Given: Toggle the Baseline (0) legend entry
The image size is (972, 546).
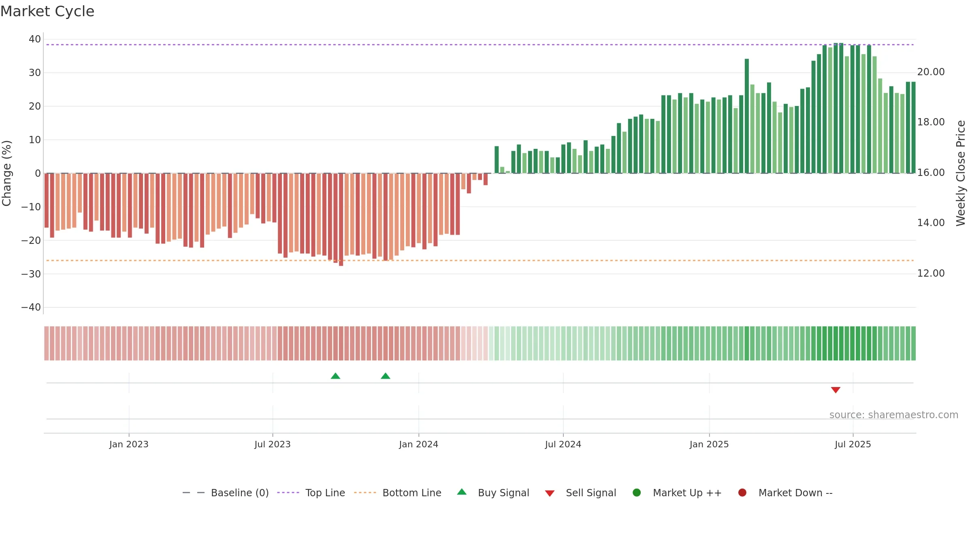Looking at the screenshot, I should pos(226,493).
